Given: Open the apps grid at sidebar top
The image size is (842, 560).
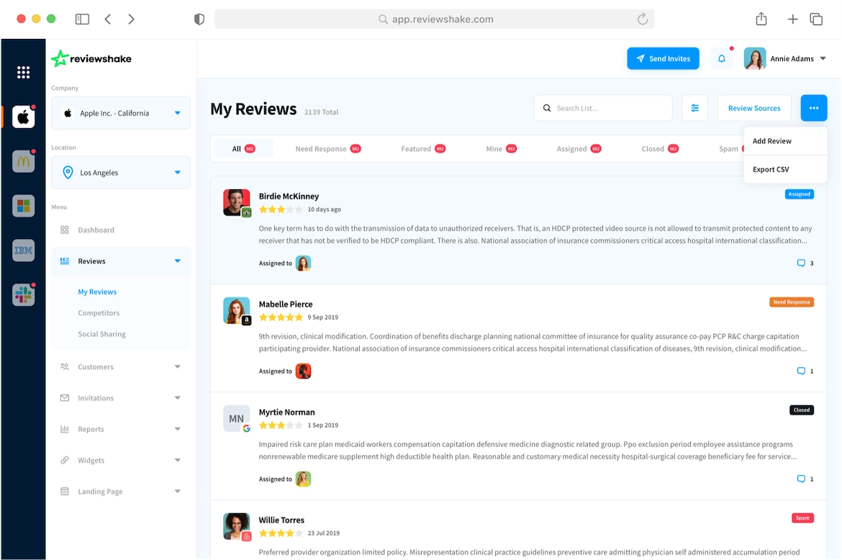Looking at the screenshot, I should point(23,72).
